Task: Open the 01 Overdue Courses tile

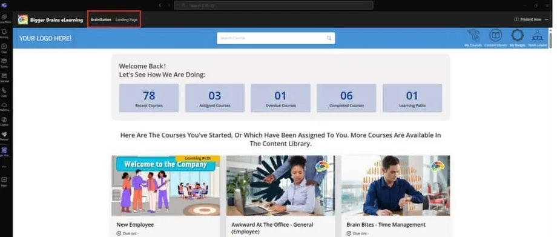Action: pos(280,98)
